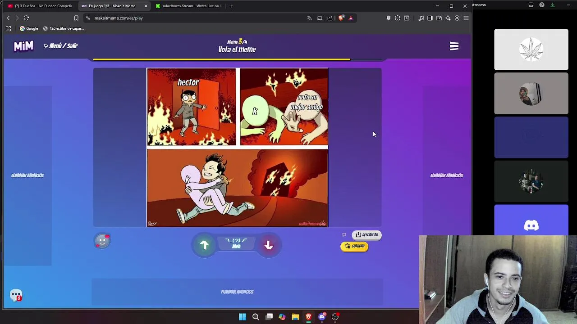577x324 pixels.
Task: Open Brave Rewards triangle icon
Action: click(351, 18)
